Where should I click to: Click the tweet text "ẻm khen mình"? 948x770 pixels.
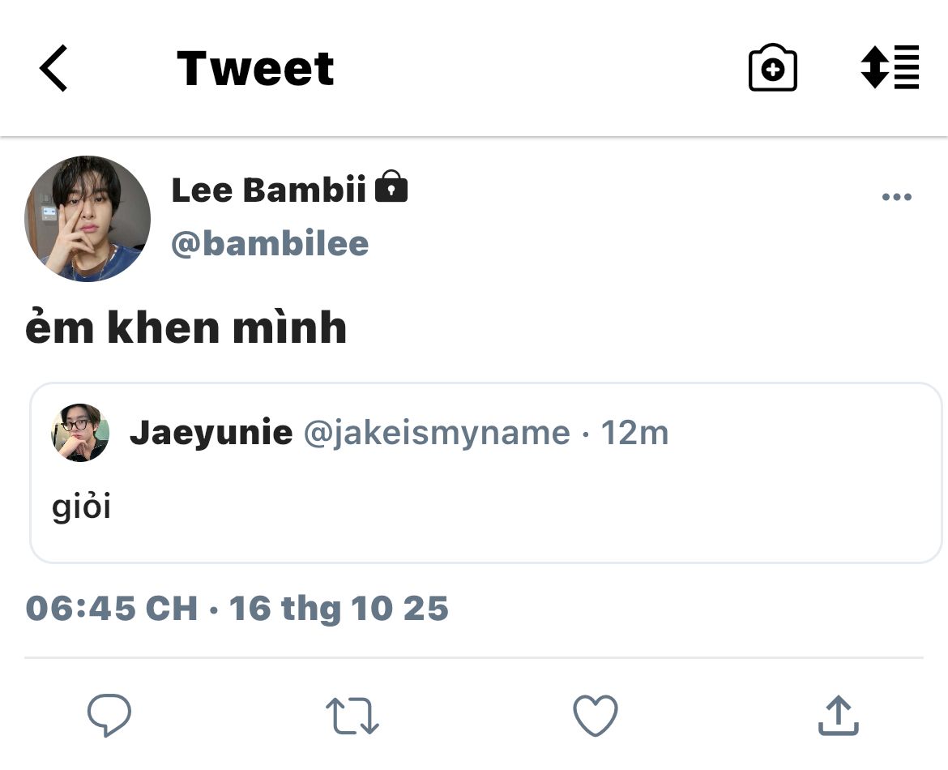[186, 328]
